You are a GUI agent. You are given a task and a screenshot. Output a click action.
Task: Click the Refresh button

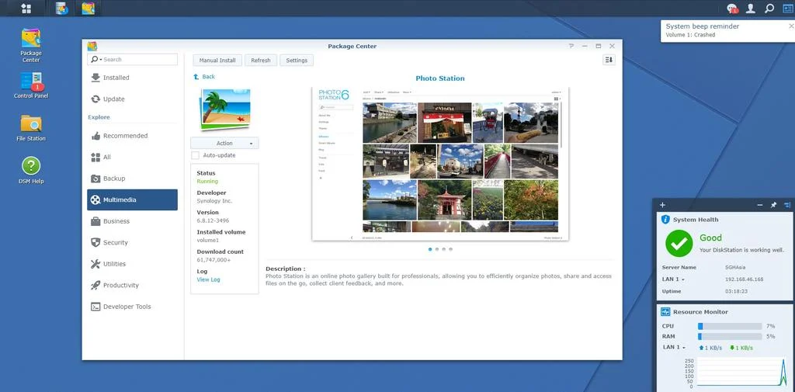point(261,60)
